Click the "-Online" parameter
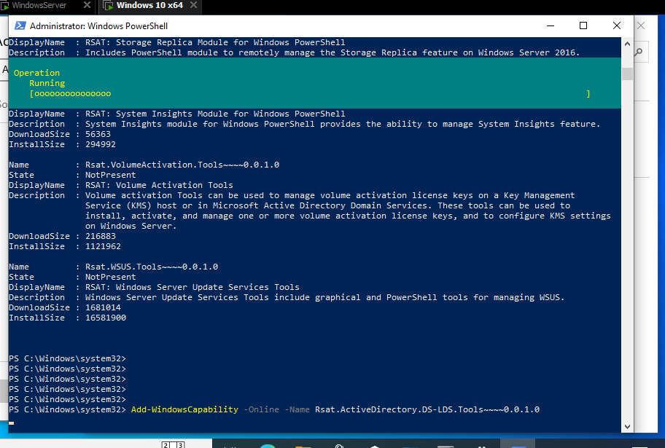This screenshot has width=665, height=448. 261,409
